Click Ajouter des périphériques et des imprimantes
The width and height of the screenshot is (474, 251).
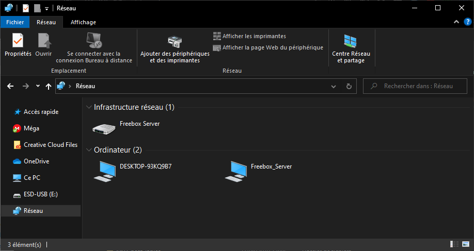point(175,49)
